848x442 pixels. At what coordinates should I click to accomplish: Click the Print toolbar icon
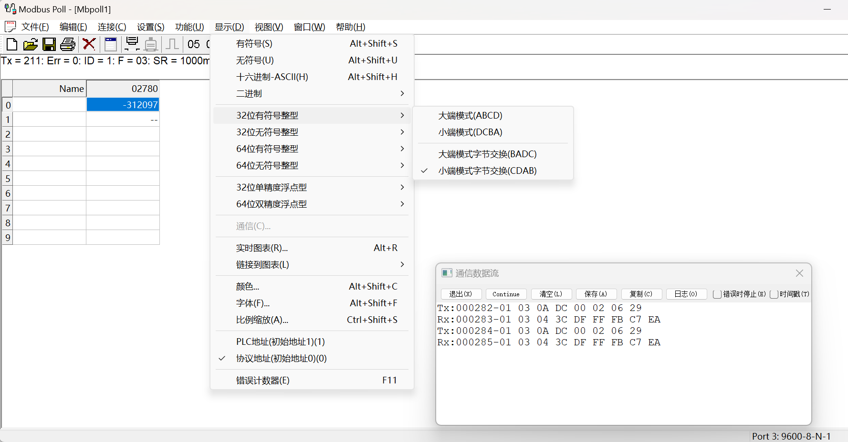tap(68, 44)
